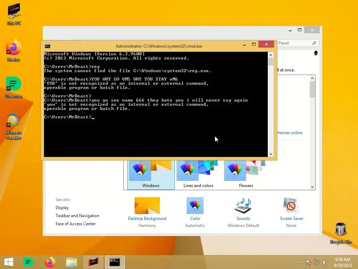Image resolution: width=358 pixels, height=269 pixels.
Task: Open Taskbar and Navigation link
Action: (x=77, y=216)
